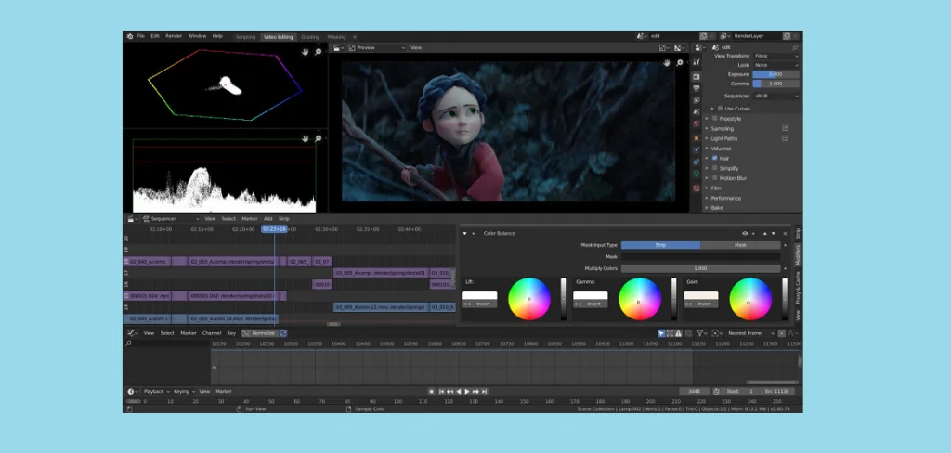Click the Lift color swatch
Viewport: 951px width, 453px height.
480,296
